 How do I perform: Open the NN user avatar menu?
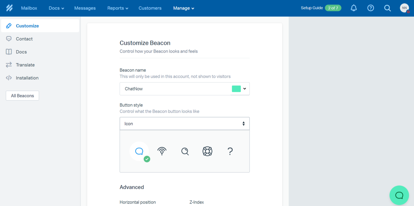(x=404, y=8)
